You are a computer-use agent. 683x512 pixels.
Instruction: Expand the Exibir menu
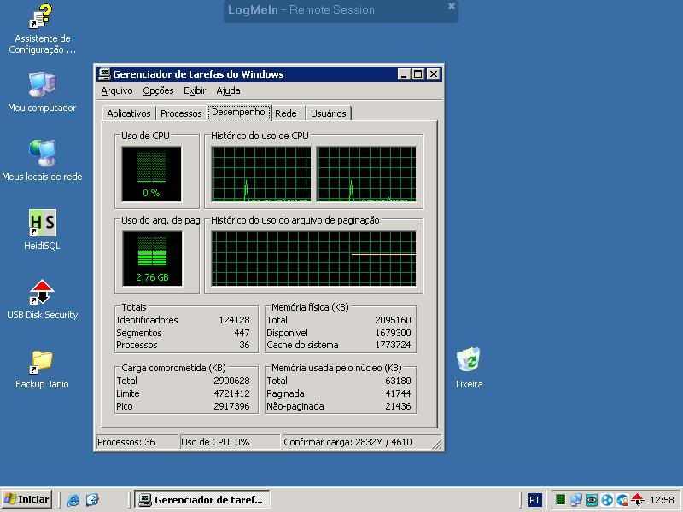point(195,90)
